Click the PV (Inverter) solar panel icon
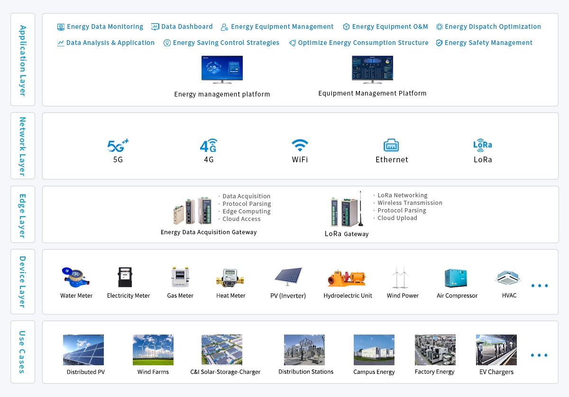Image resolution: width=569 pixels, height=397 pixels. coord(288,277)
